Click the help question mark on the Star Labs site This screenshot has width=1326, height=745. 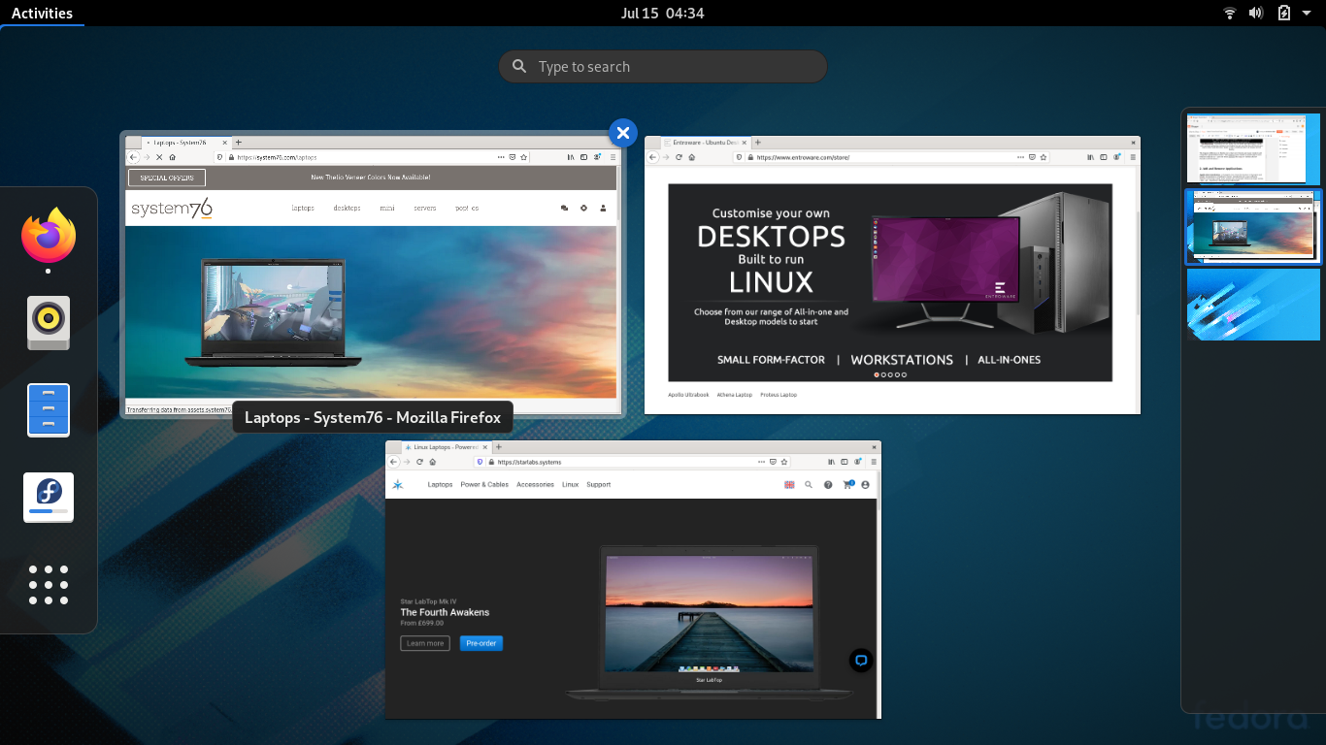[828, 485]
